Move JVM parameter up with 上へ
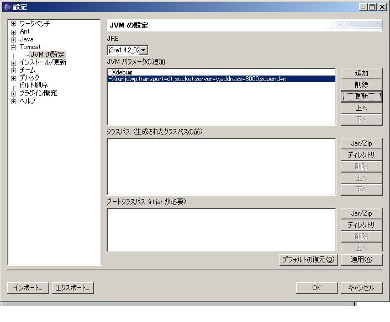 (361, 108)
